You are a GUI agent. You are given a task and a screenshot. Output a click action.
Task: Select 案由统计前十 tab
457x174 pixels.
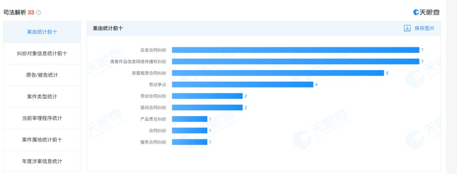[42, 32]
